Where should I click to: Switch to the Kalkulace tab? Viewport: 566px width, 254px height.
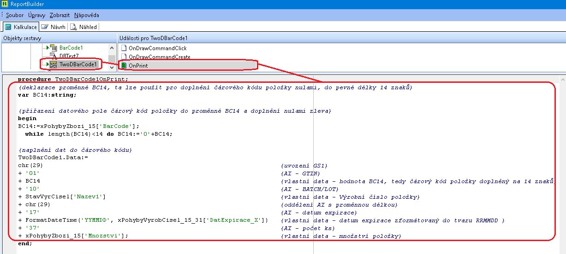pos(21,27)
